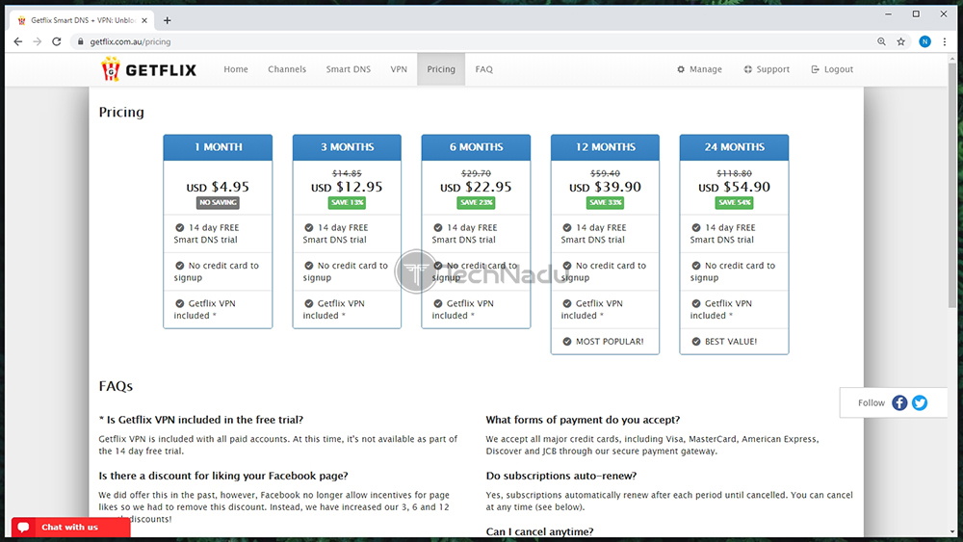Click the USD $54.90 price
Viewport: 963px width, 542px height.
pyautogui.click(x=734, y=187)
